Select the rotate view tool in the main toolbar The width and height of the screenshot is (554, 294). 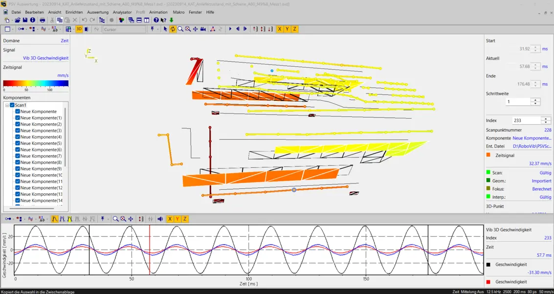(173, 29)
